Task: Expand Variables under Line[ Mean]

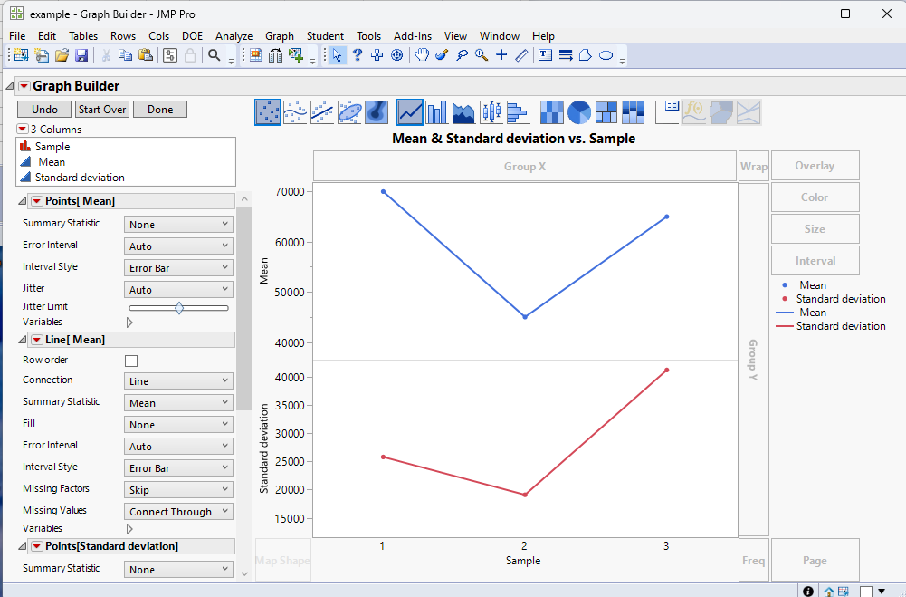Action: (129, 529)
